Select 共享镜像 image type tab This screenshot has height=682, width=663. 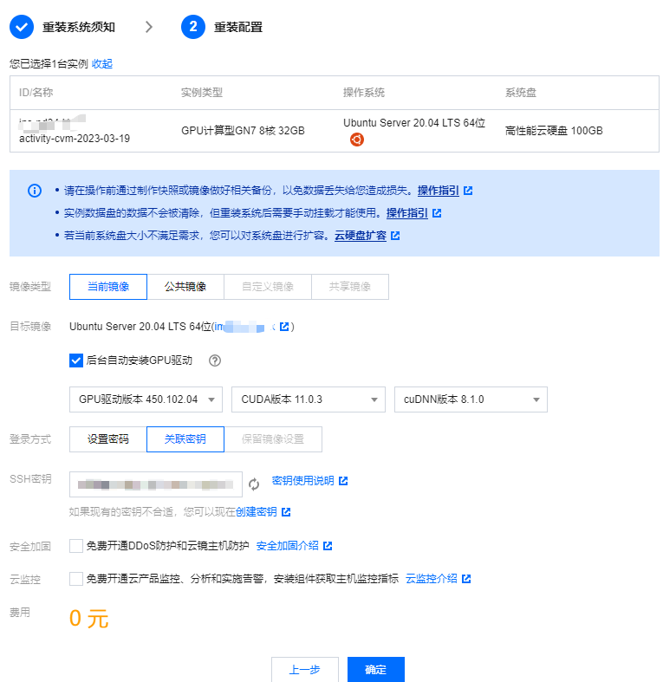(x=350, y=287)
